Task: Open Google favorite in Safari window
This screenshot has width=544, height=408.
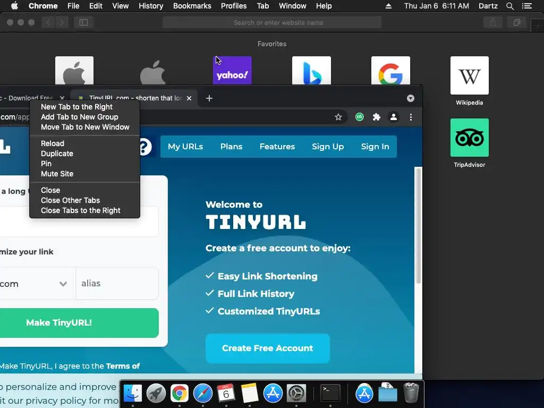Action: 390,71
